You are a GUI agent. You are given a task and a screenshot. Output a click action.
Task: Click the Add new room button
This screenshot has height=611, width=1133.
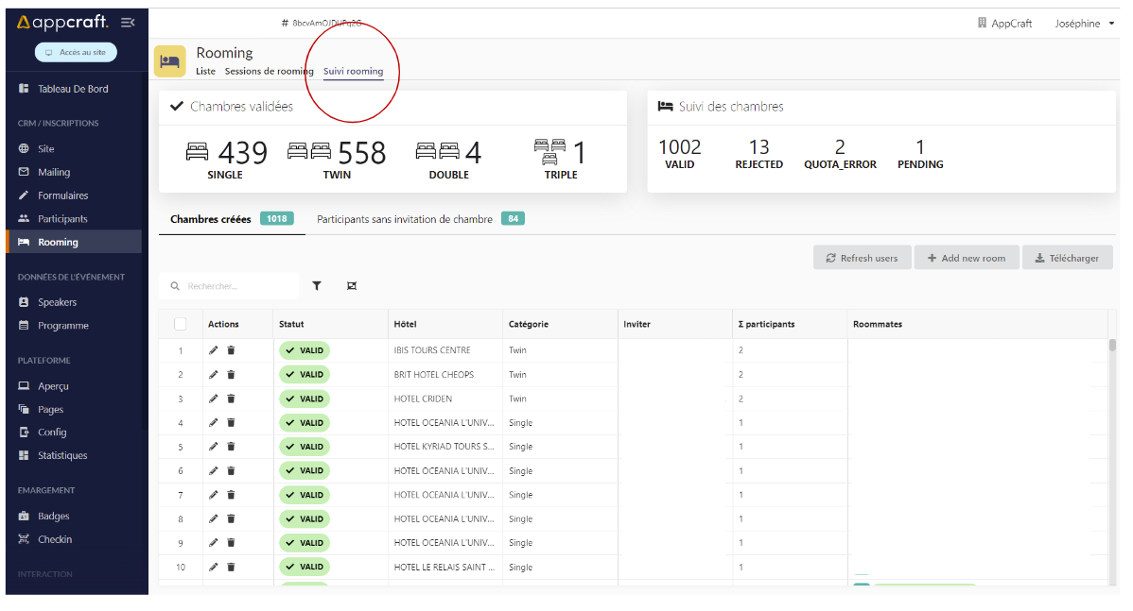(x=966, y=258)
